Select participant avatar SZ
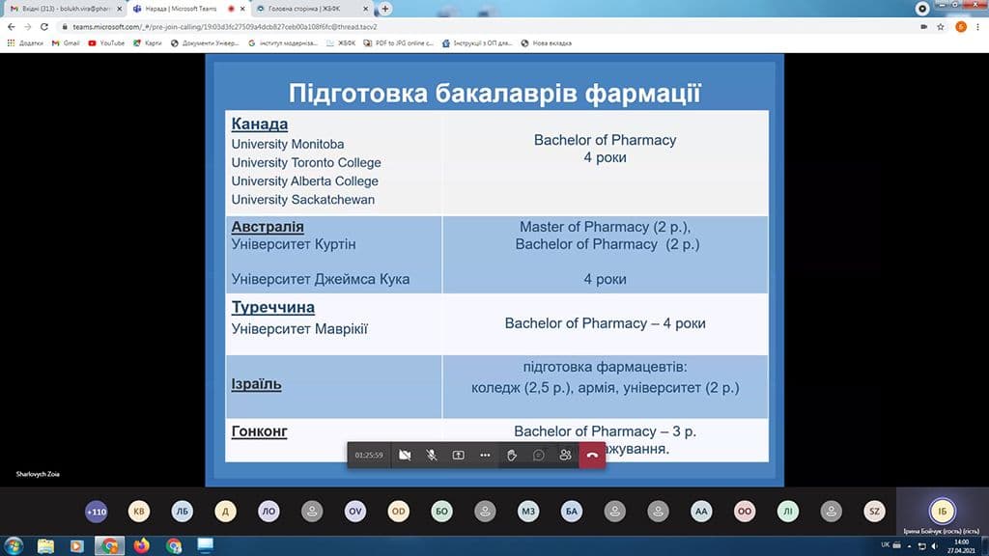 874,512
